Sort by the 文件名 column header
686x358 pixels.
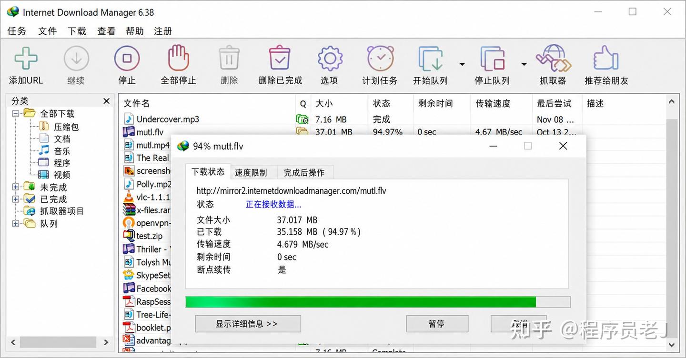(x=208, y=103)
